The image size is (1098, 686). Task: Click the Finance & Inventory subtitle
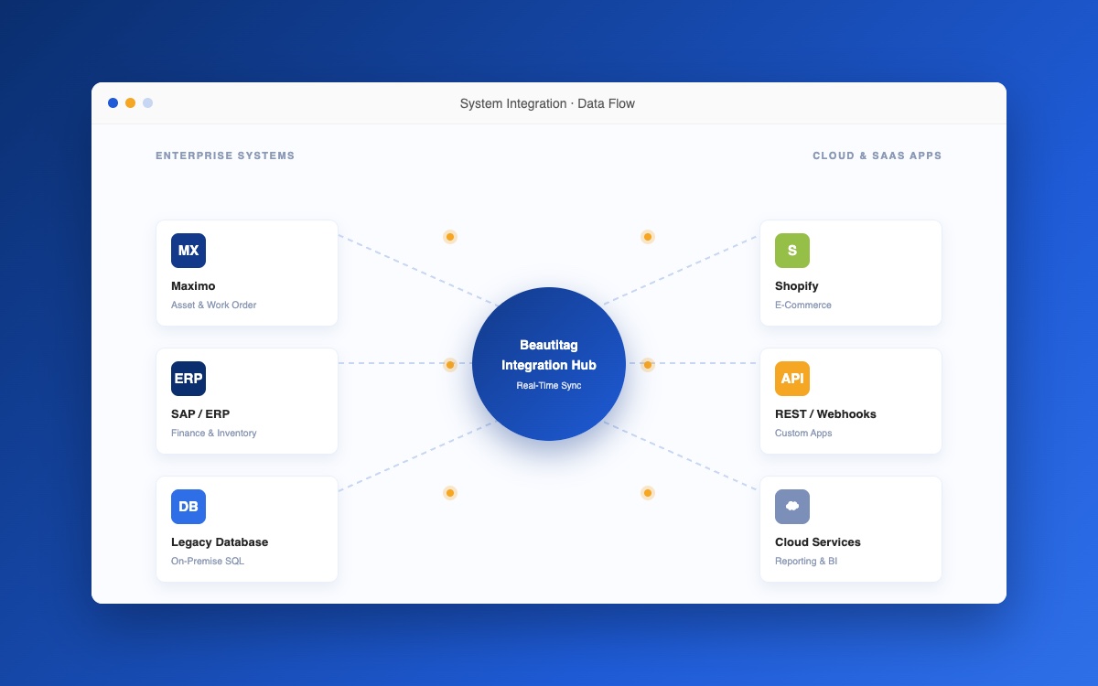[214, 433]
